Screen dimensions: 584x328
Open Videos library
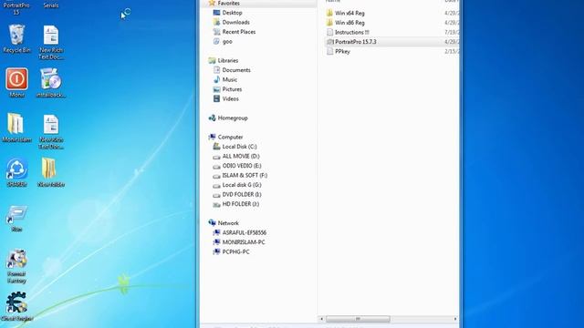225,99
